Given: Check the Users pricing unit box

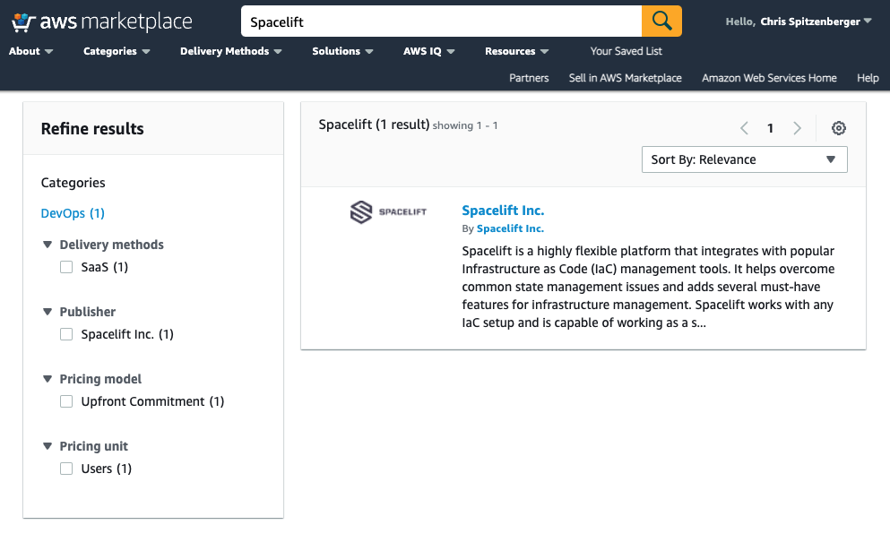Looking at the screenshot, I should (x=66, y=469).
